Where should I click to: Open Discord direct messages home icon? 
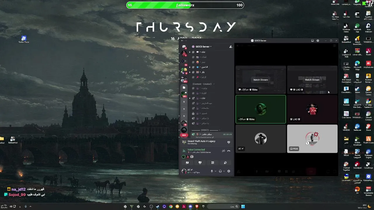click(184, 47)
